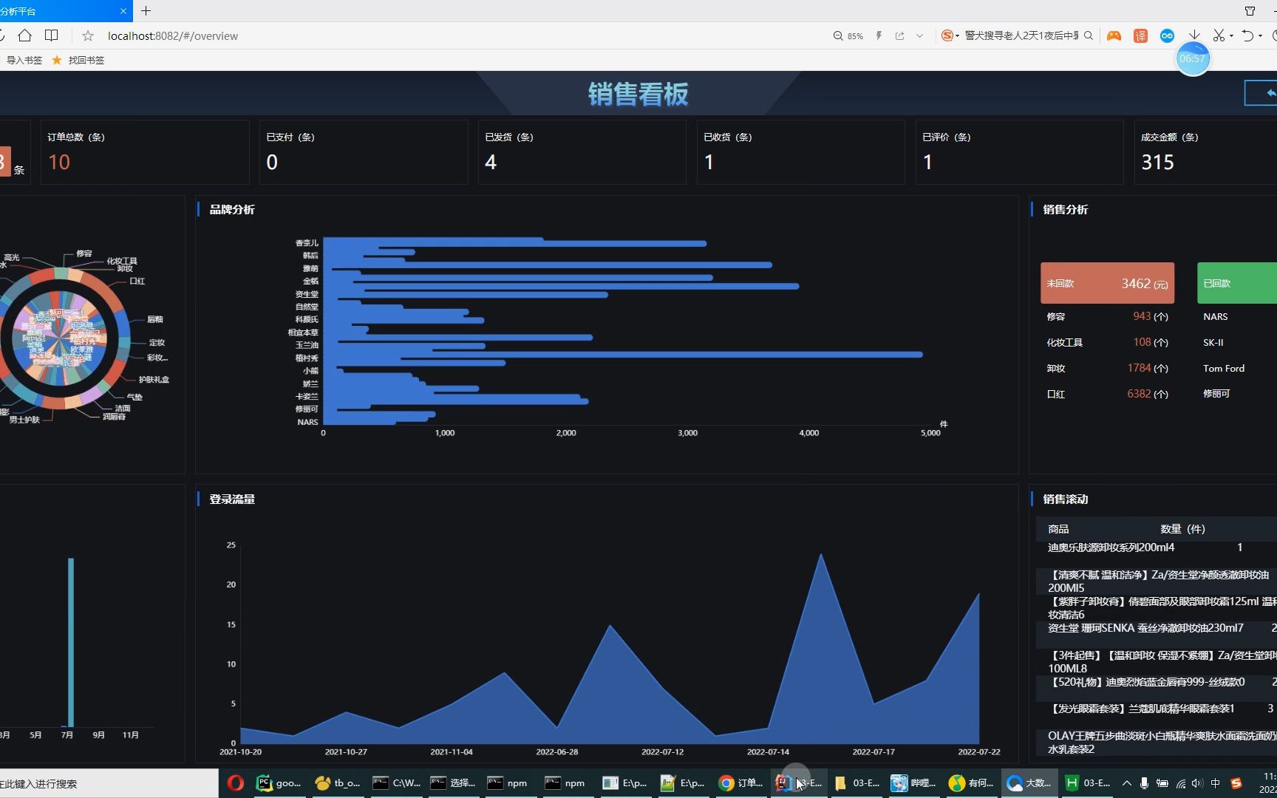
Task: Click the 修容 943 row
Action: tap(1107, 316)
